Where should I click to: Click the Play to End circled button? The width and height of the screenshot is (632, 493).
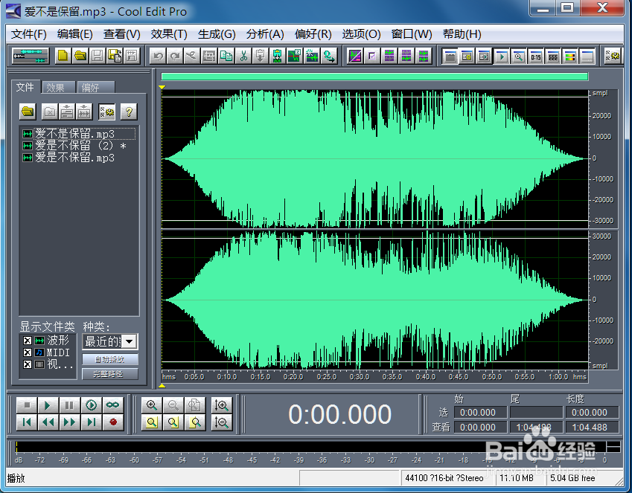[91, 405]
